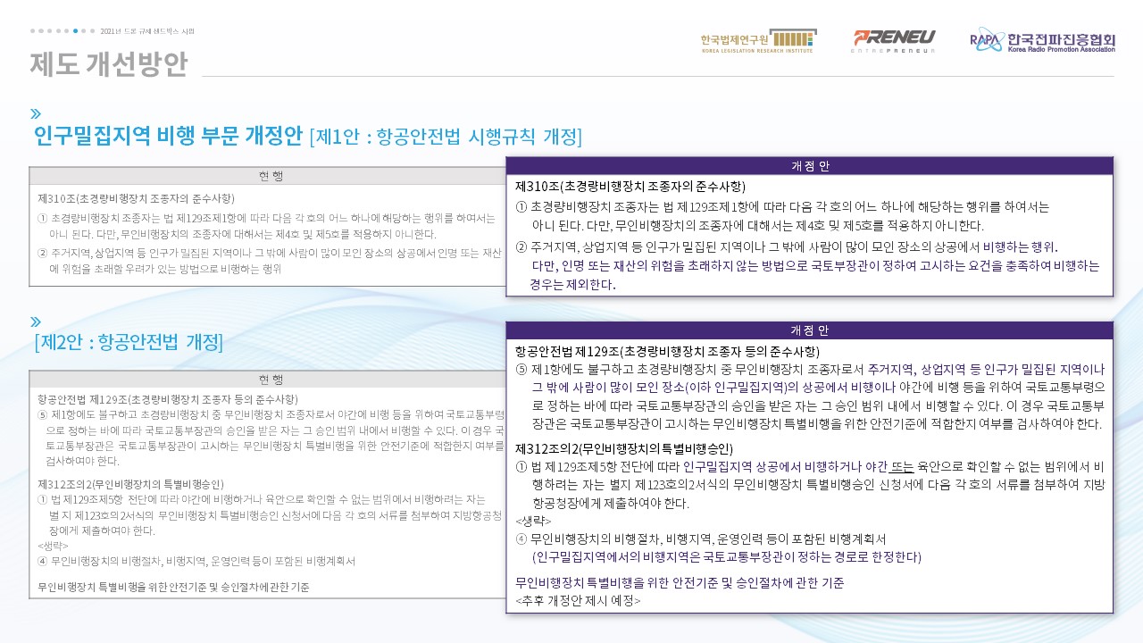Click the slide title '제도 개선방안'

click(109, 63)
